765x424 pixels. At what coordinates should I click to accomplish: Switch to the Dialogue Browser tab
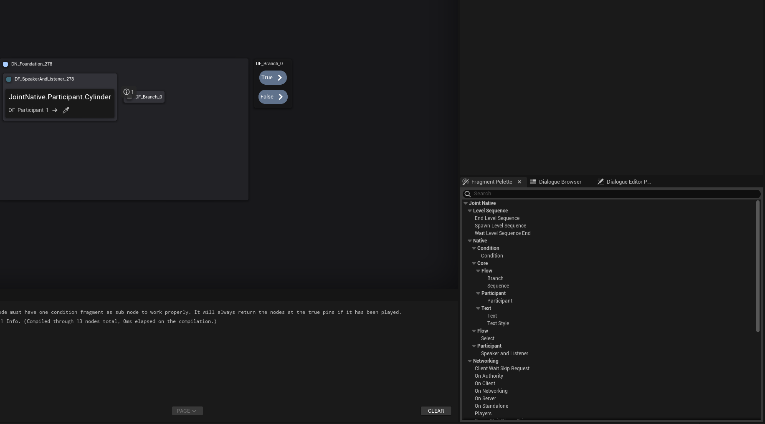point(560,182)
